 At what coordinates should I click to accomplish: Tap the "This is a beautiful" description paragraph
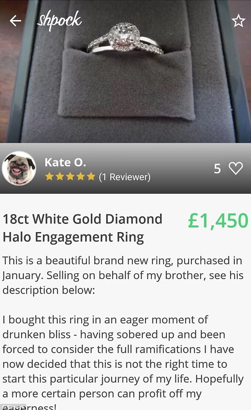point(123,275)
